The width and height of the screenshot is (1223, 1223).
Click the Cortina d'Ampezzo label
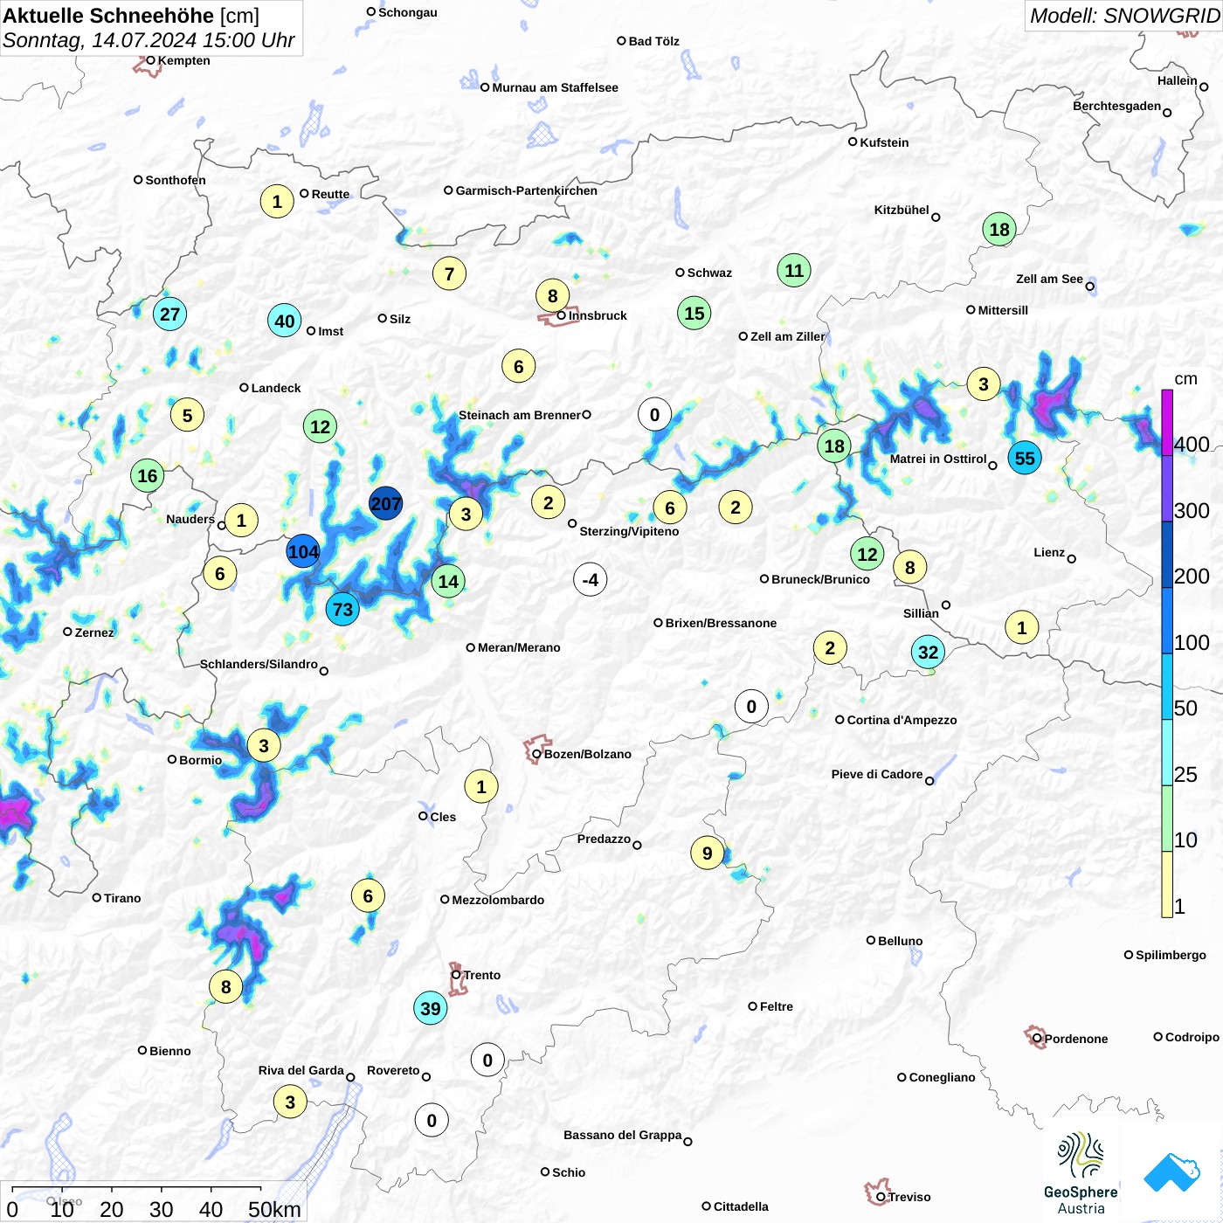(x=902, y=720)
